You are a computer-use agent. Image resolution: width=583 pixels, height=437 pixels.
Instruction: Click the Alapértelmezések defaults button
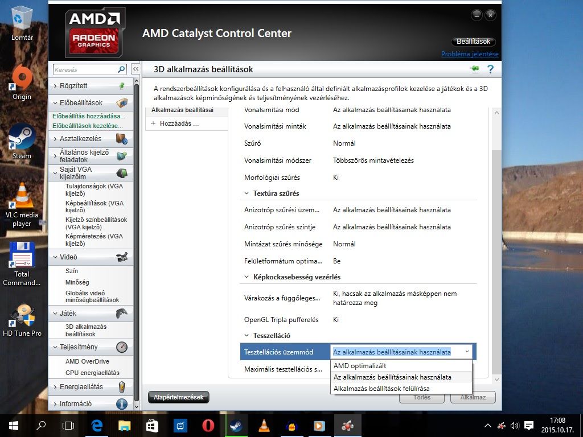(178, 397)
